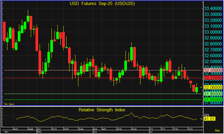Click the 4/28 date on time axis

point(31,129)
